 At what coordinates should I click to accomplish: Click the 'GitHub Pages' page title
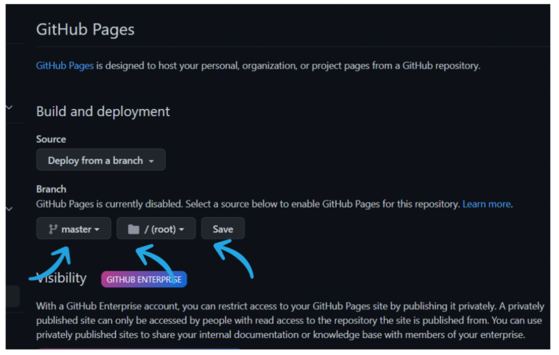85,29
